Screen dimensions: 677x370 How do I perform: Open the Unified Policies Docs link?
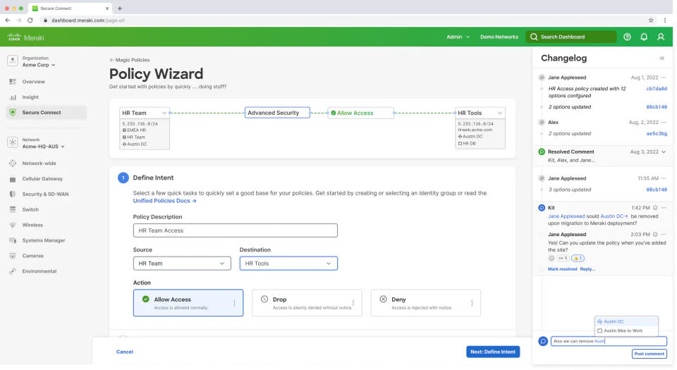164,201
